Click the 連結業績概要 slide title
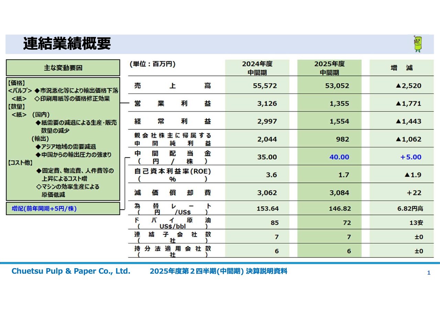 [67, 44]
